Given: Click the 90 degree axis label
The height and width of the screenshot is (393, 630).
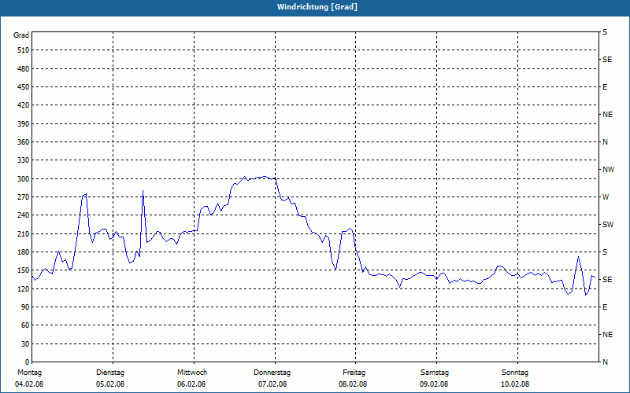Looking at the screenshot, I should pos(25,307).
